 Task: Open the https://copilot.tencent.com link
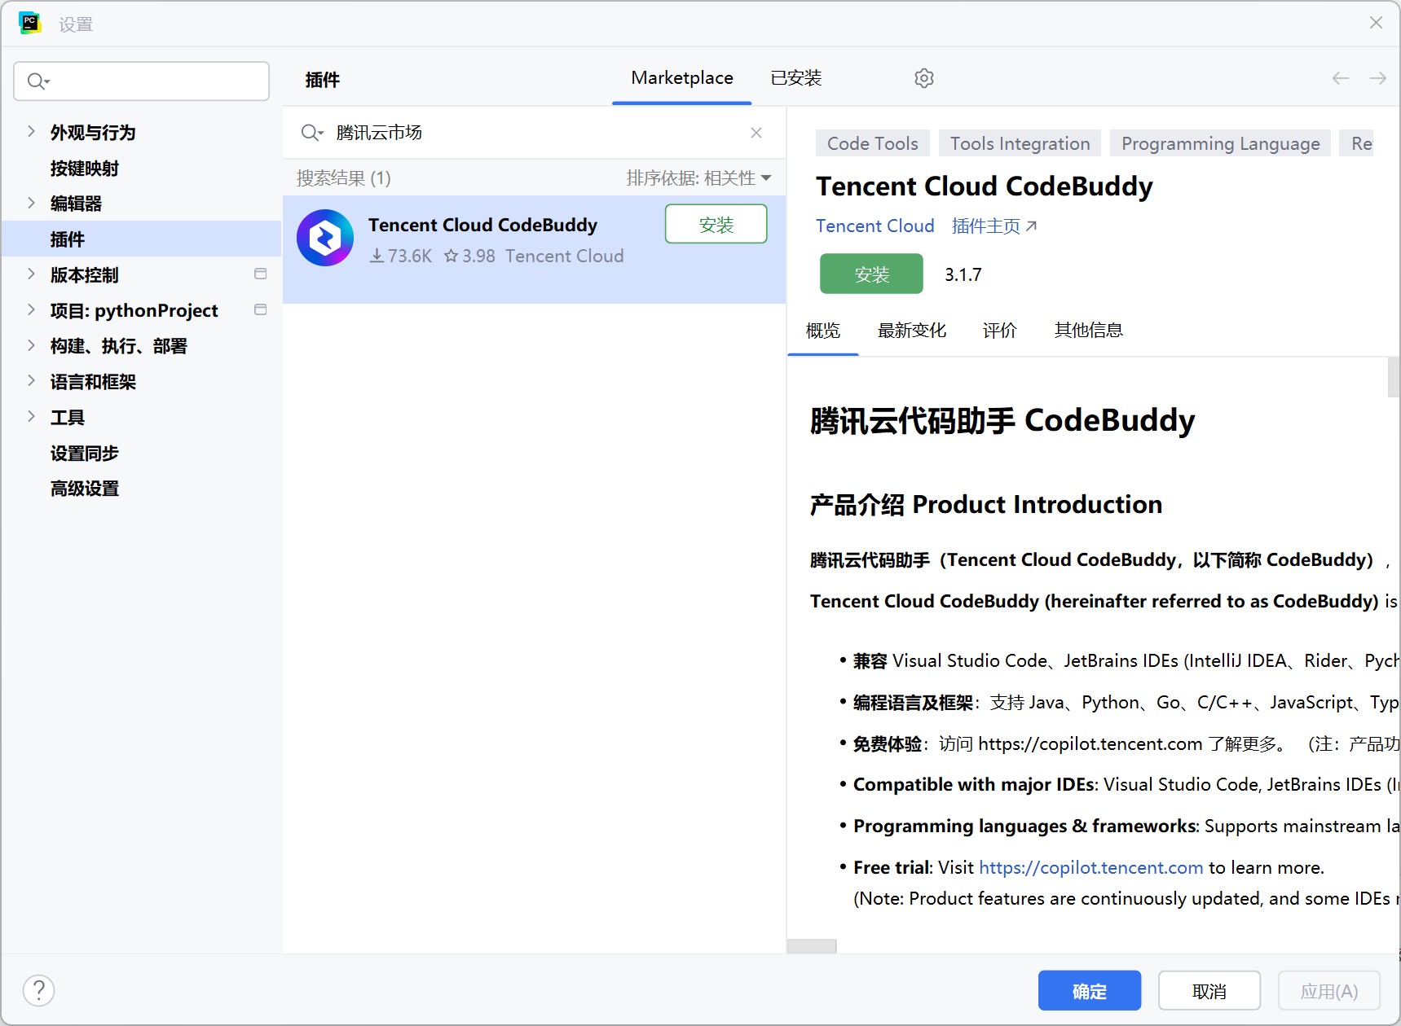(x=1091, y=867)
